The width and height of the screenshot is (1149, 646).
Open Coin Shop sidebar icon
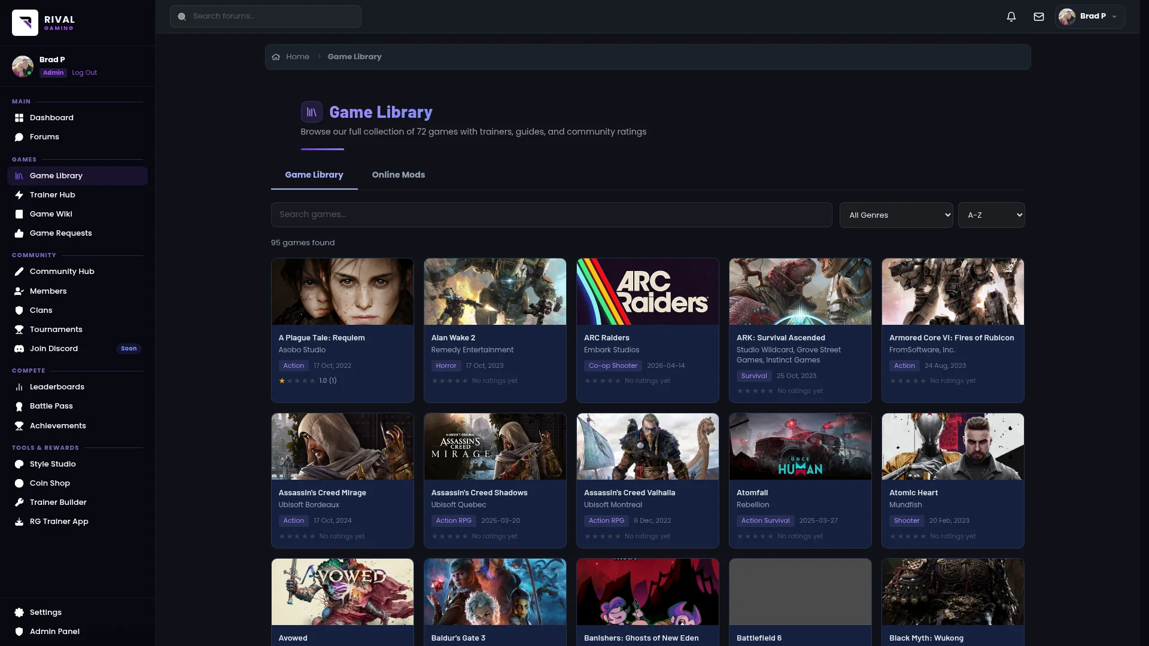(x=19, y=483)
